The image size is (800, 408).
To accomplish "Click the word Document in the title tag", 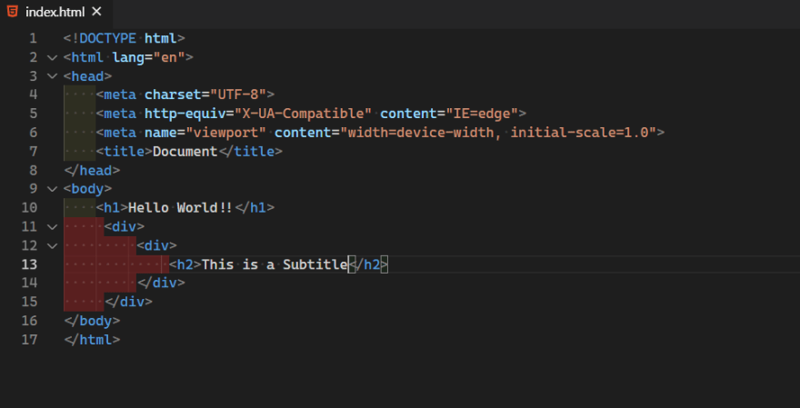I will tap(185, 152).
